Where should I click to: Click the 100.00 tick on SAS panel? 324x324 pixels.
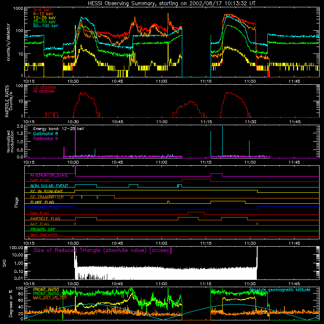pos(16,247)
